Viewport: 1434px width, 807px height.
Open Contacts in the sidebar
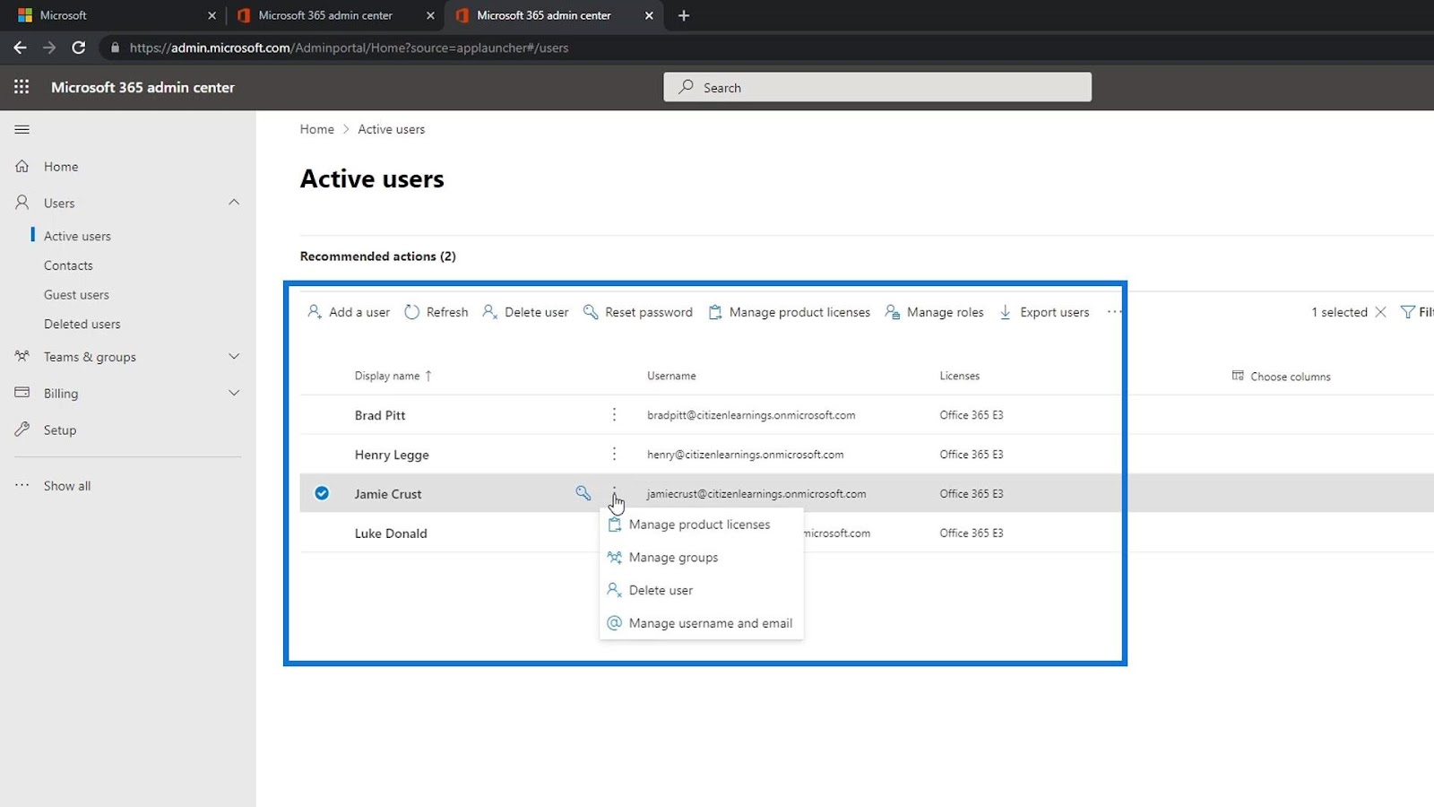68,265
